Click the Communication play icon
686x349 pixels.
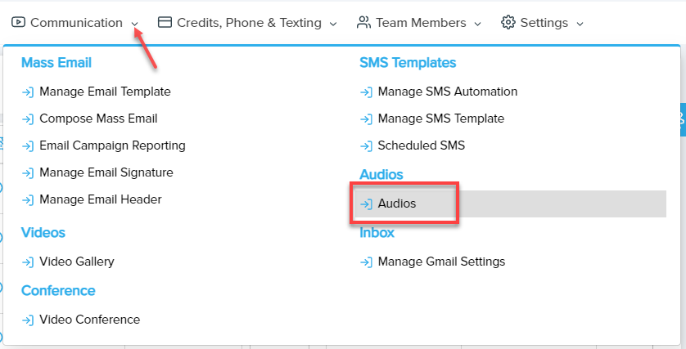point(18,23)
